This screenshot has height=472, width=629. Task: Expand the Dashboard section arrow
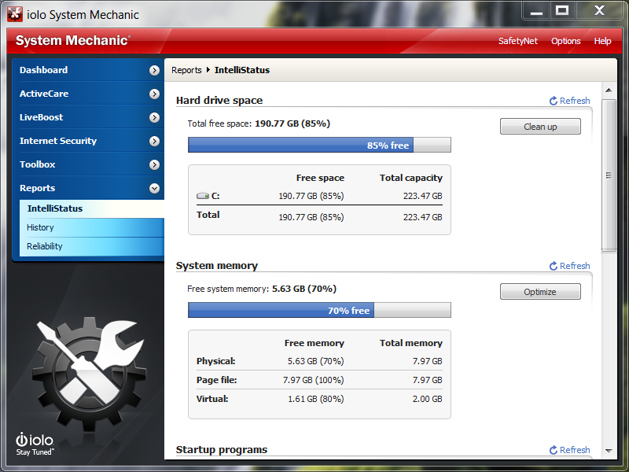pos(154,70)
